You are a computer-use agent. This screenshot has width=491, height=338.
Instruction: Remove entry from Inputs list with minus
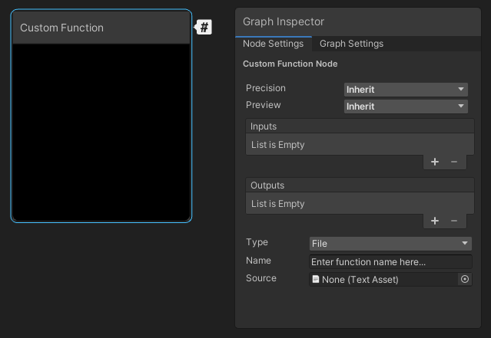click(x=454, y=162)
